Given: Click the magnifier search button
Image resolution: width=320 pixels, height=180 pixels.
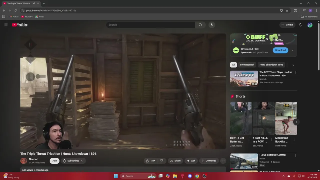Looking at the screenshot, I should point(200,25).
